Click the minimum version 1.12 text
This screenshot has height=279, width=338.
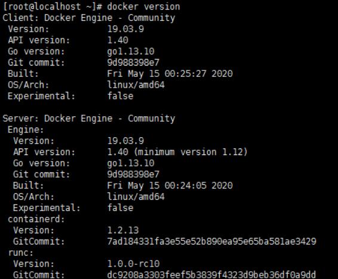coord(190,152)
